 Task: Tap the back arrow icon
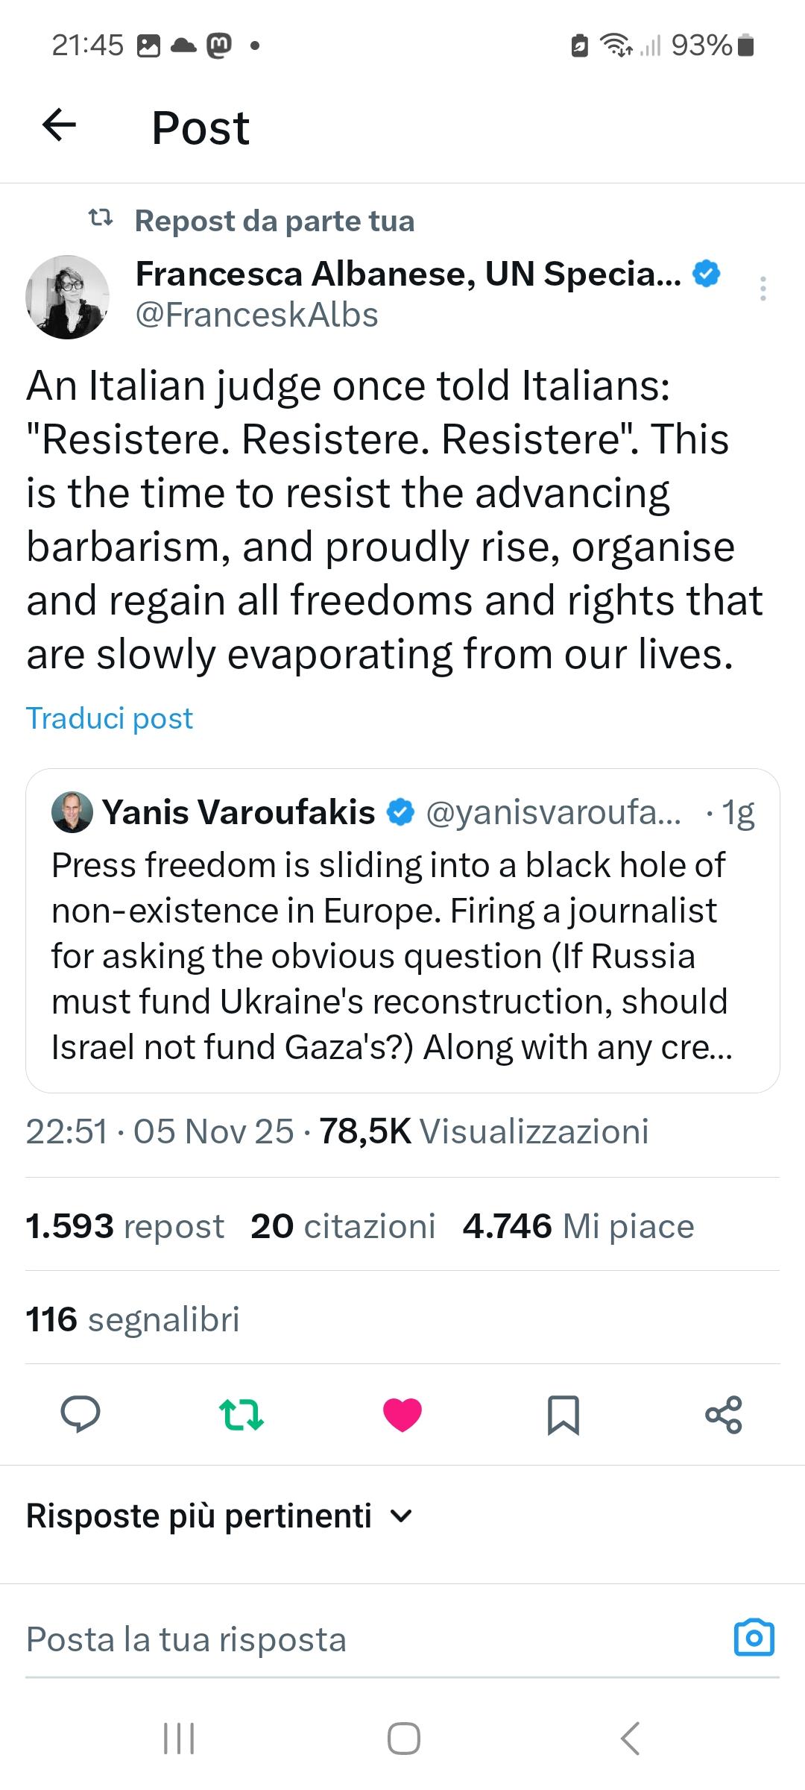pyautogui.click(x=60, y=125)
